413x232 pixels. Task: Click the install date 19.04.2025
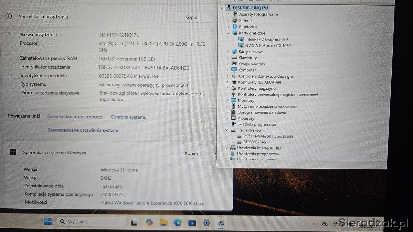pos(112,186)
